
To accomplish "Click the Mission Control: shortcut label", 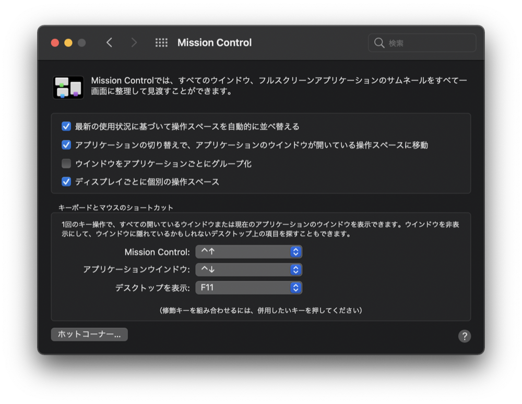I will pos(157,252).
